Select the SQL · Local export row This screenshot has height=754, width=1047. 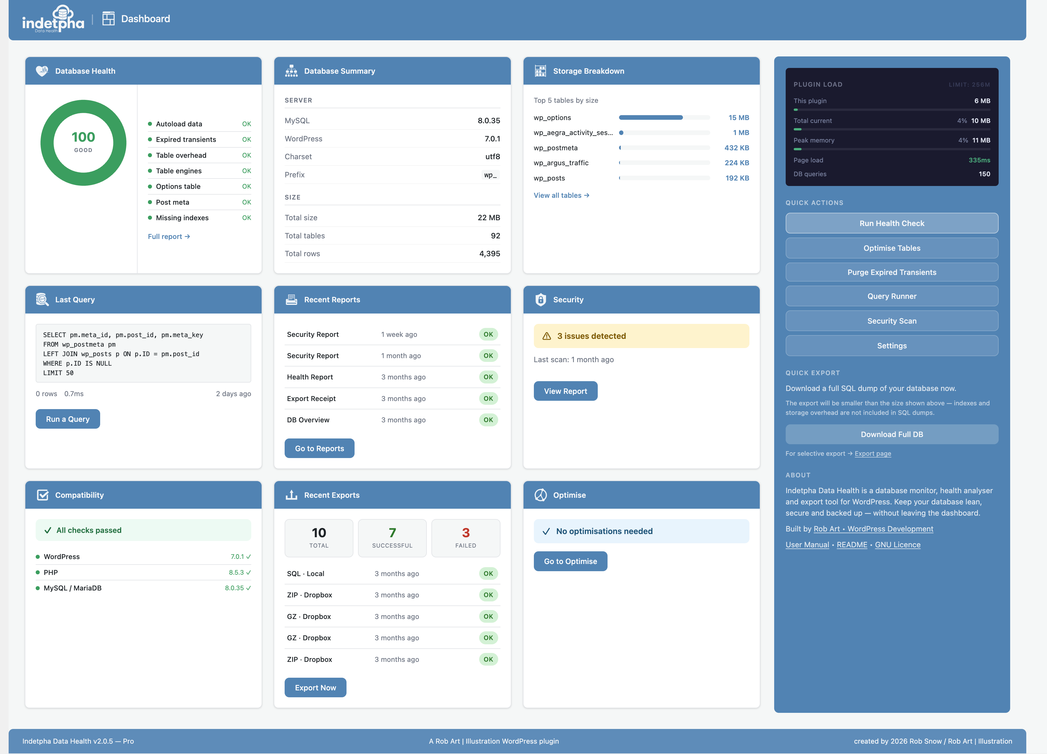point(392,574)
